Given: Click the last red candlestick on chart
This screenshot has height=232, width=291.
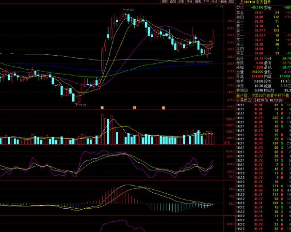Looking at the screenshot, I should click(x=213, y=38).
